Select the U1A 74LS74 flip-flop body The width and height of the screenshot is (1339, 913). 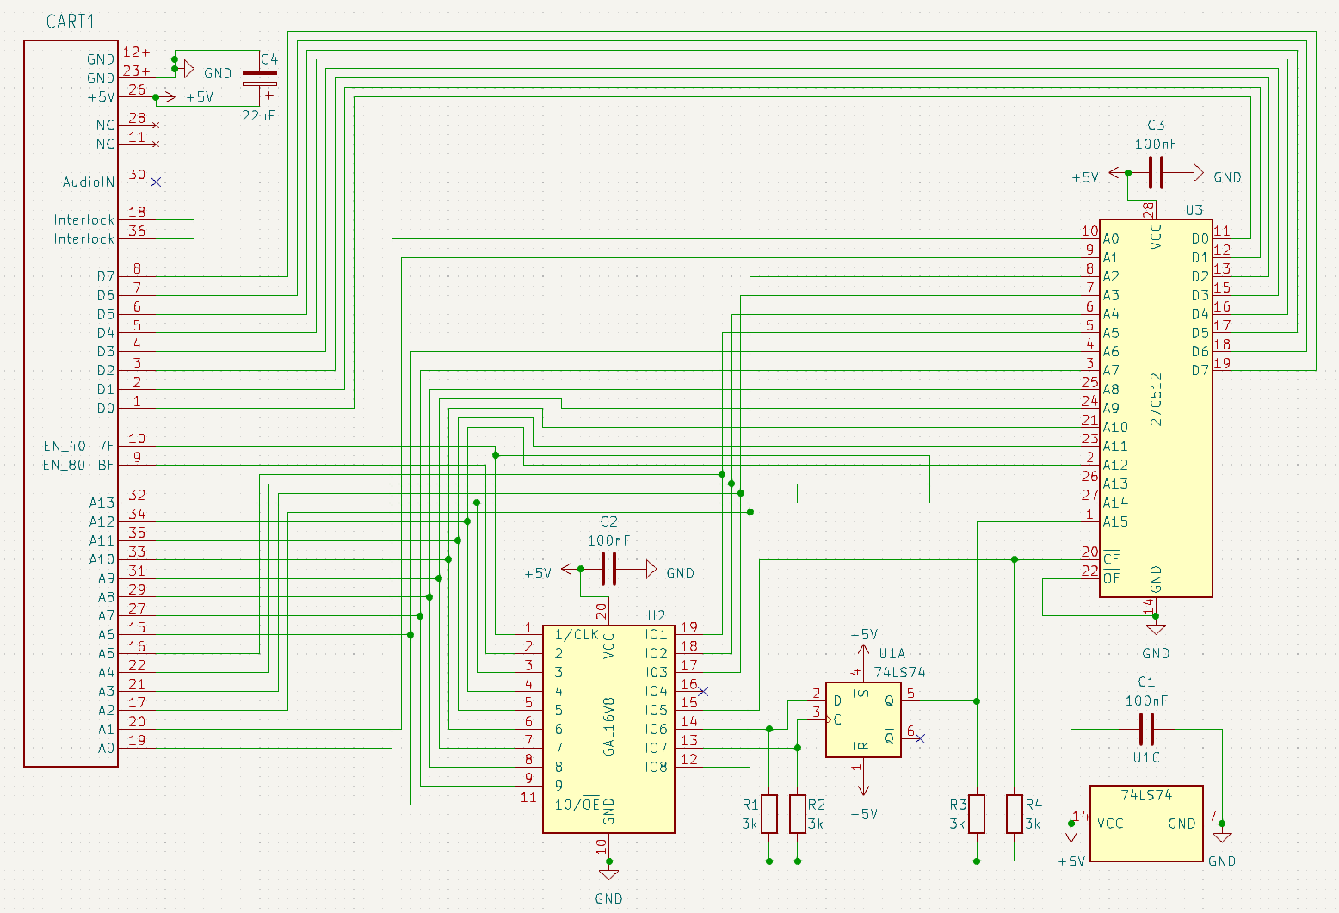tap(863, 719)
